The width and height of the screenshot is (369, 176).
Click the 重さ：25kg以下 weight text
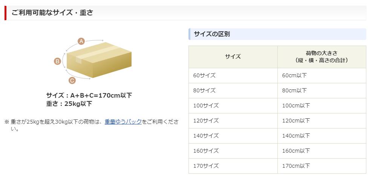(x=69, y=104)
